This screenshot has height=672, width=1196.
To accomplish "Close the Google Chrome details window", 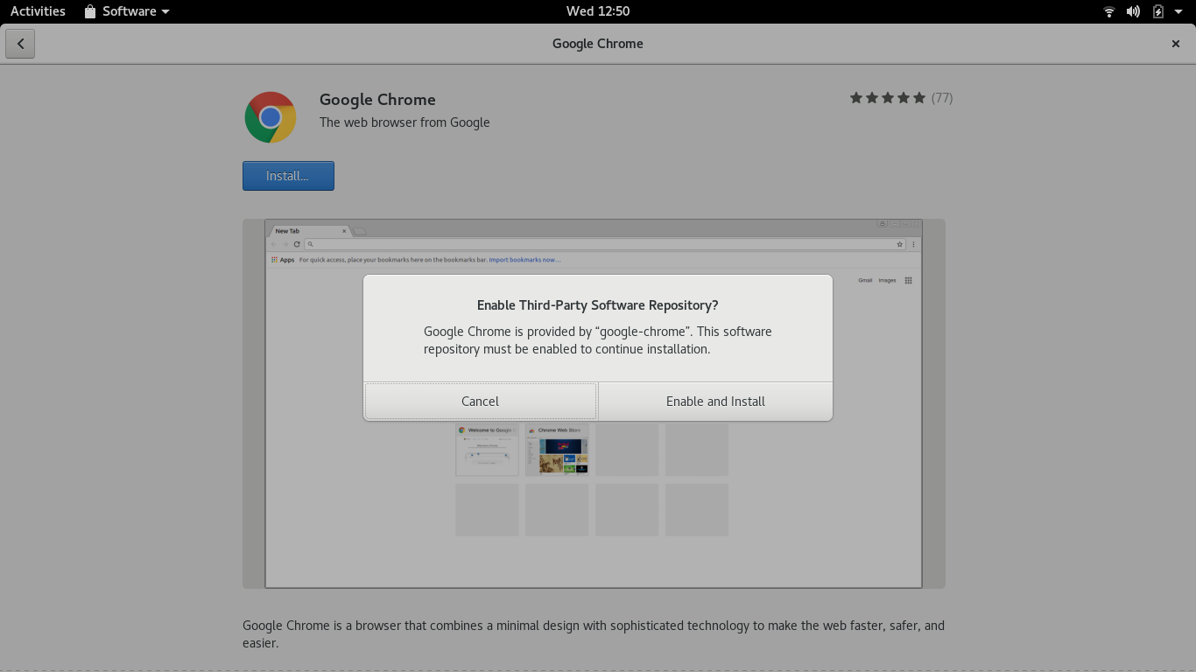I will [1176, 44].
